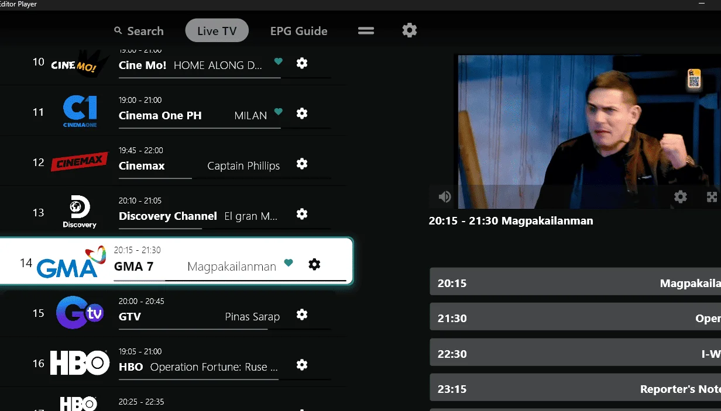Open settings gear for Cinemax channel
The width and height of the screenshot is (721, 411).
coord(302,164)
